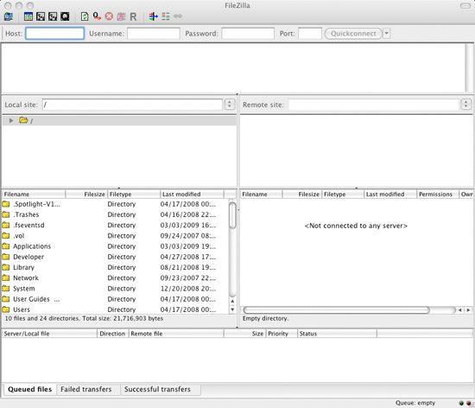475x408 pixels.
Task: Open the Local site path dropdown
Action: 230,105
